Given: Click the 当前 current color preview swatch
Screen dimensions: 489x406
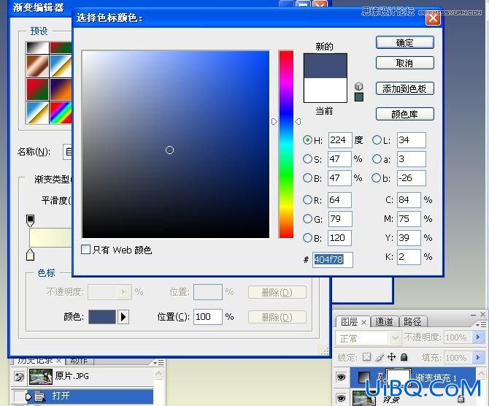Looking at the screenshot, I should pos(326,90).
